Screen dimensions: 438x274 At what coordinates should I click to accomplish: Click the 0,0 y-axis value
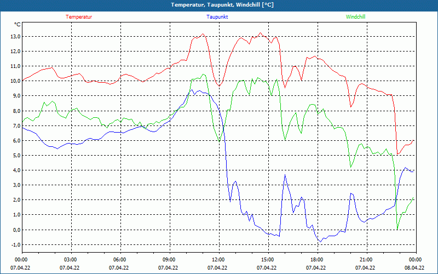[16, 230]
